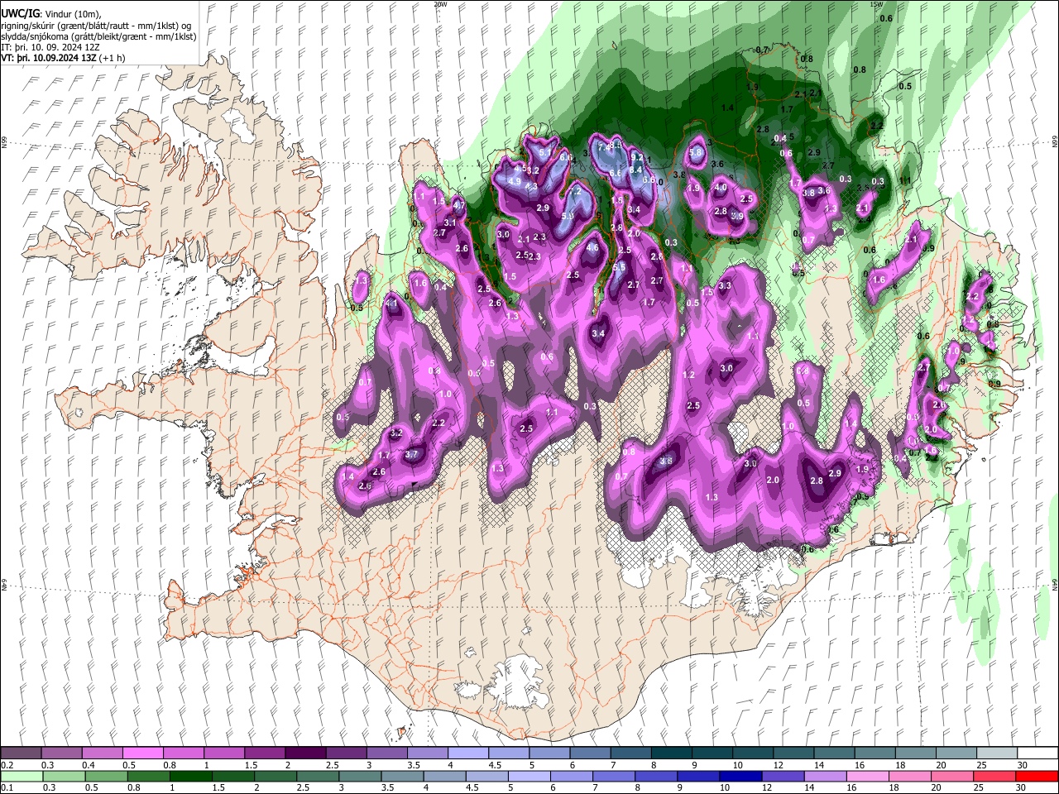The height and width of the screenshot is (794, 1059).
Task: Click the '20W' longitude label at top edge
Action: [440, 4]
